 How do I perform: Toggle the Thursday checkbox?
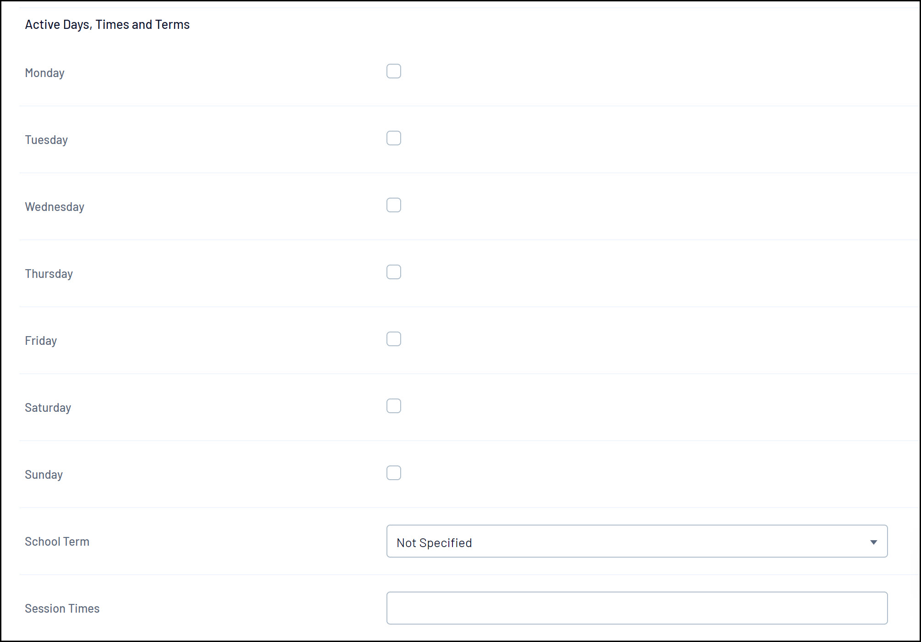[x=393, y=272]
